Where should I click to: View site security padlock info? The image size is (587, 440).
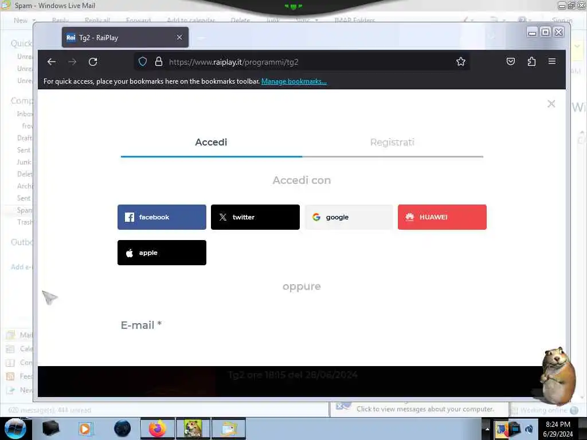(x=159, y=61)
